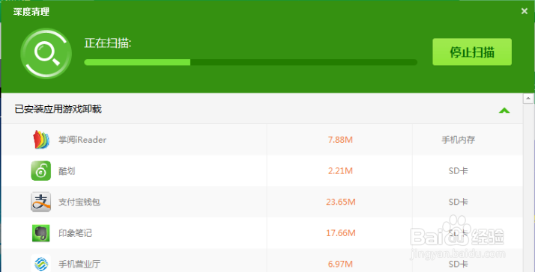Click the 6.97M size value

coord(340,264)
